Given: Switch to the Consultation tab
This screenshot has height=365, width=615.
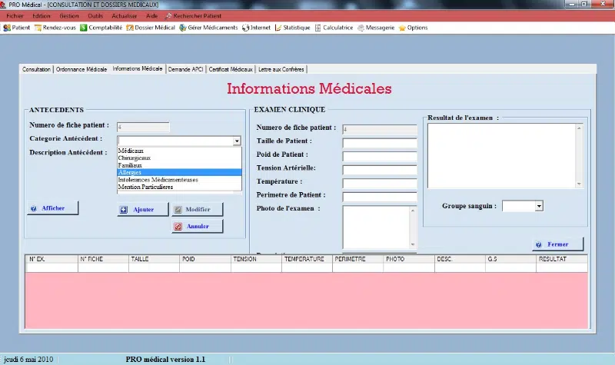Looking at the screenshot, I should (36, 69).
